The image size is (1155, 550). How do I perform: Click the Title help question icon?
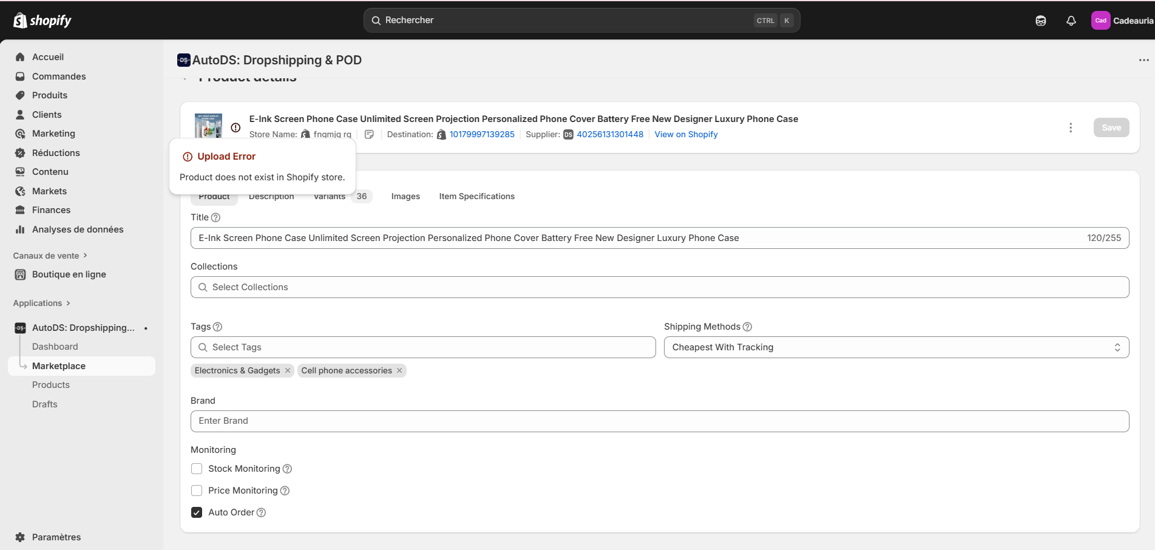[215, 217]
